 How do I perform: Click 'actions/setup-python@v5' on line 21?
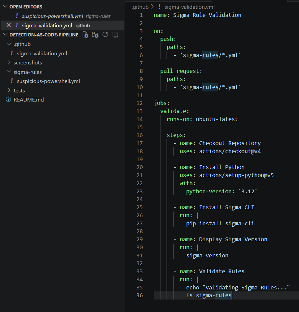pyautogui.click(x=236, y=175)
